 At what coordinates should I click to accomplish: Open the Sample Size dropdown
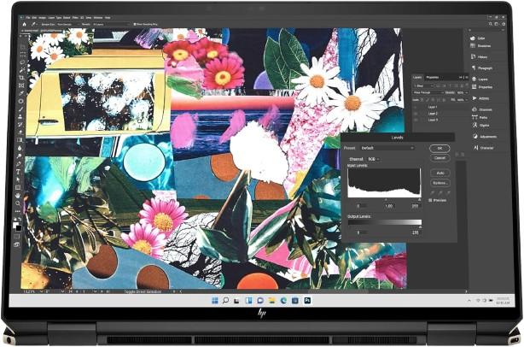(68, 24)
